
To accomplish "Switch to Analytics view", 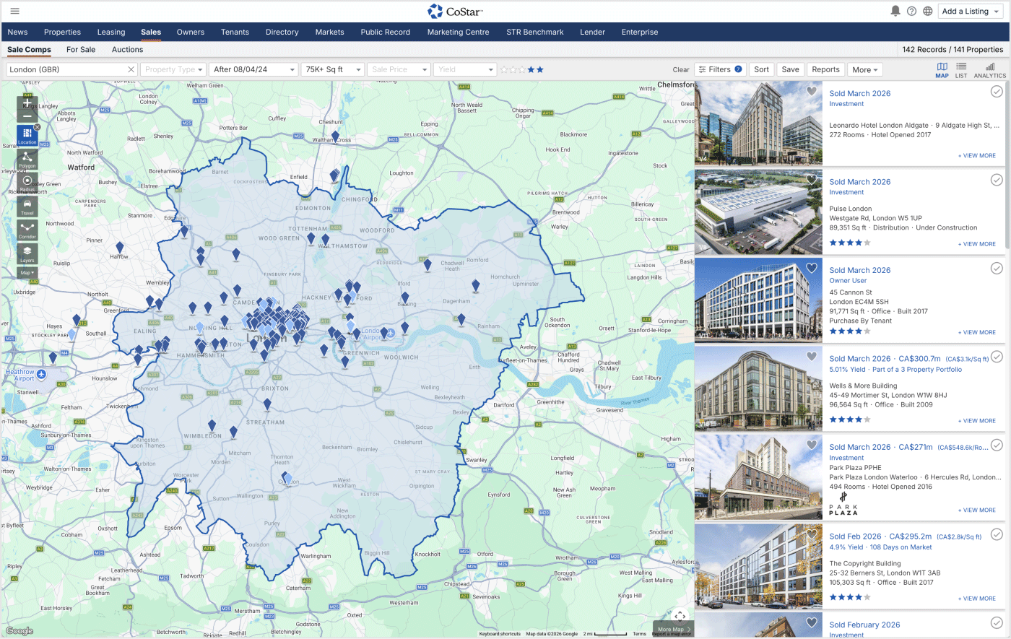I will pyautogui.click(x=989, y=69).
